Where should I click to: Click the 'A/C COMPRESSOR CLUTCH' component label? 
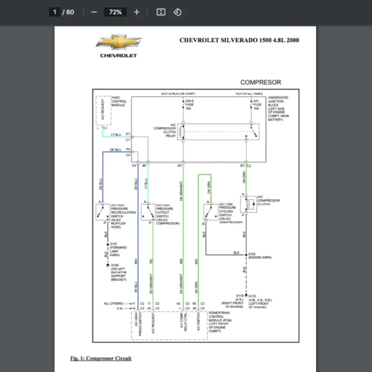pos(268,200)
